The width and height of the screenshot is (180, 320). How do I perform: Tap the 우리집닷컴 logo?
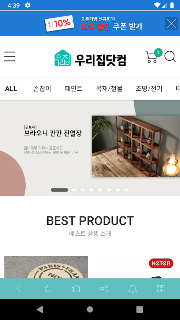90,58
